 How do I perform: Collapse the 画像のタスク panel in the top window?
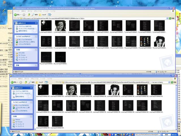(36, 23)
